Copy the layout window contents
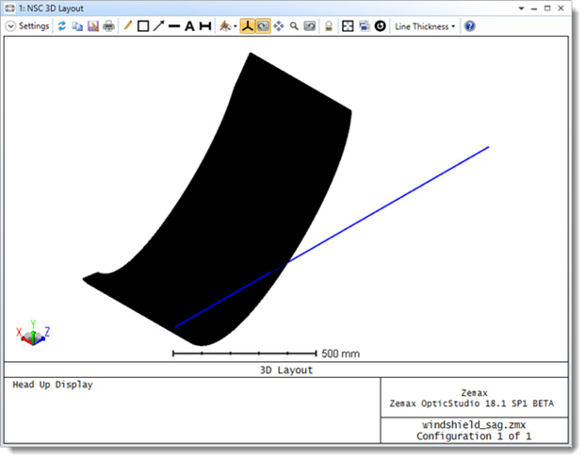Screen dimensions: 585x460 77,26
